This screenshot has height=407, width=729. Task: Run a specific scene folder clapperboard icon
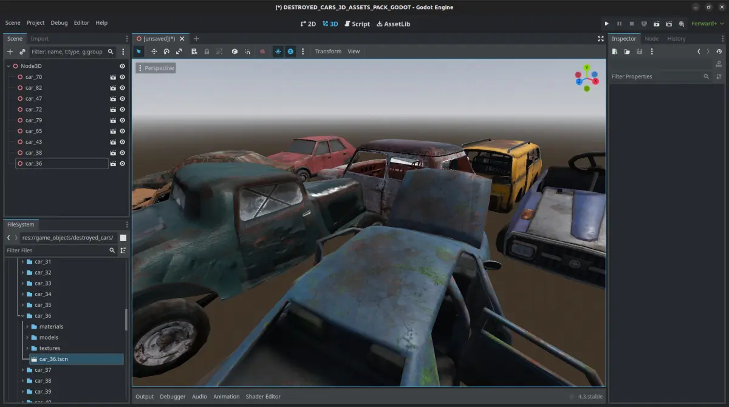tap(669, 24)
